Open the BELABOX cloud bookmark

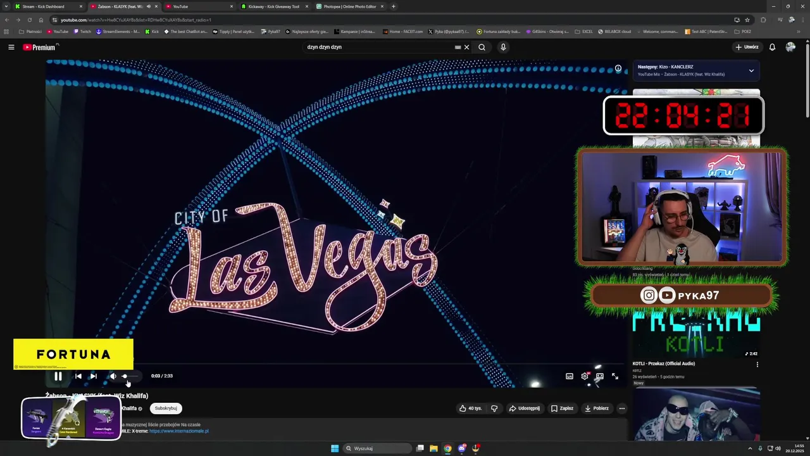tap(614, 31)
